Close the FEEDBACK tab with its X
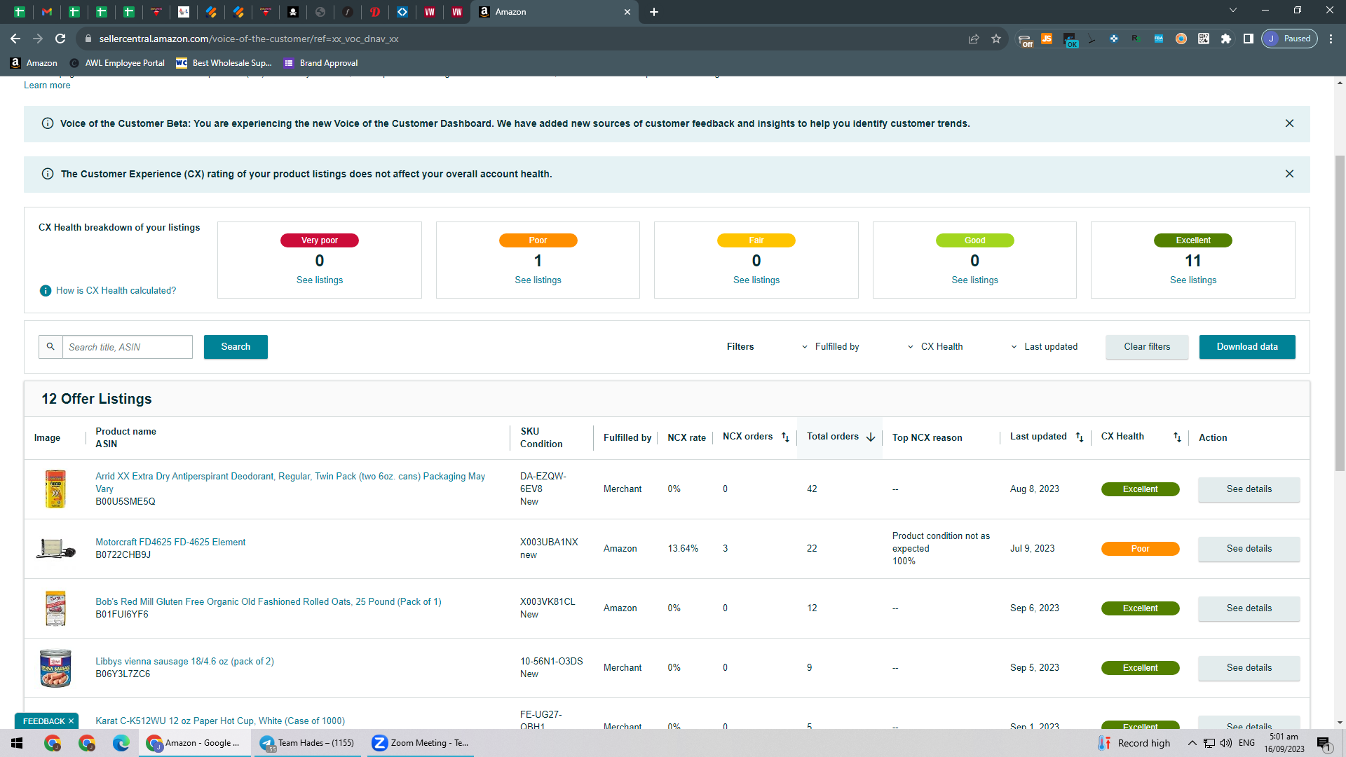Viewport: 1346px width, 757px height. (x=71, y=721)
